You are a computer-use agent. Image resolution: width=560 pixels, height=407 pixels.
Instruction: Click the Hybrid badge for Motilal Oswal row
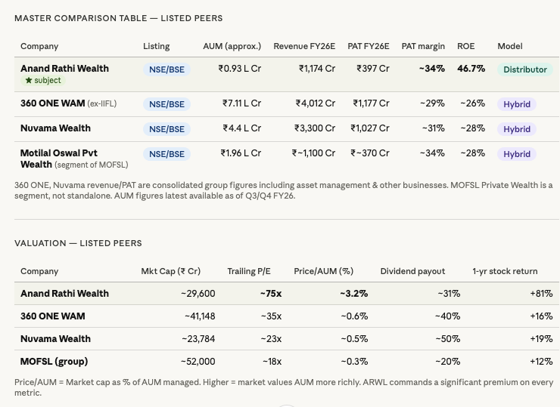coord(517,154)
